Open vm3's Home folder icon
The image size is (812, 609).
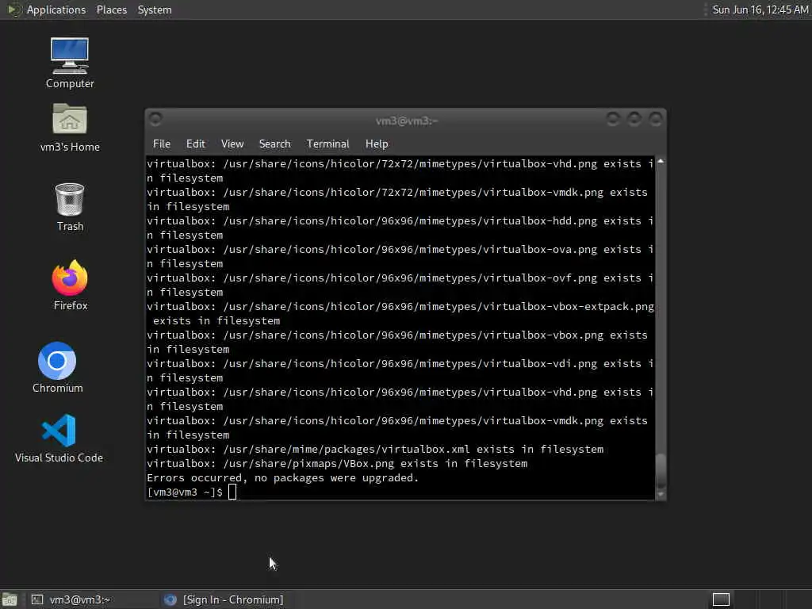click(x=70, y=127)
